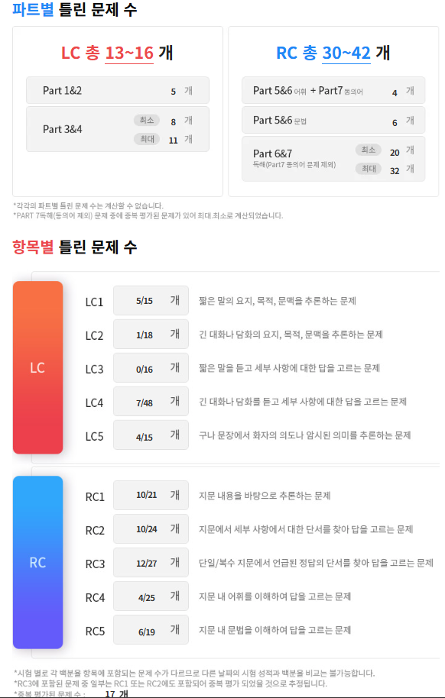Click footnote starting "*PART 7독해(동의어 제외)"

pyautogui.click(x=148, y=216)
